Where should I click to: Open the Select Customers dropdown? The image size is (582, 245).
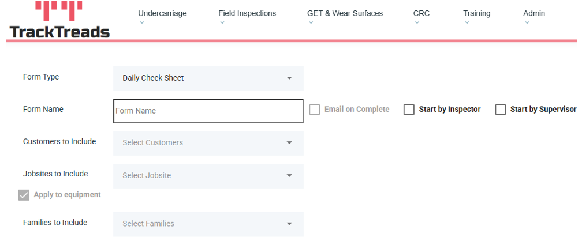click(x=208, y=143)
